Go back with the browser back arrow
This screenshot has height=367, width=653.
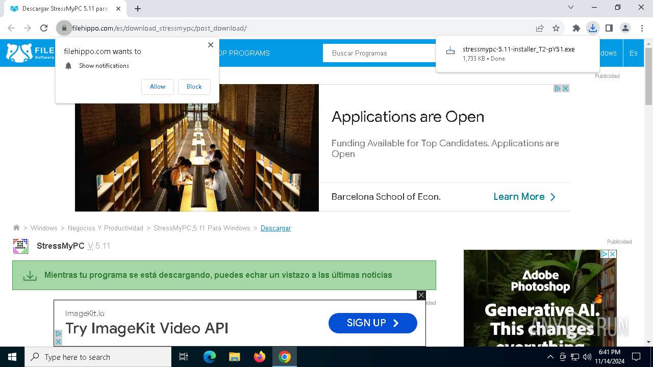pyautogui.click(x=11, y=28)
